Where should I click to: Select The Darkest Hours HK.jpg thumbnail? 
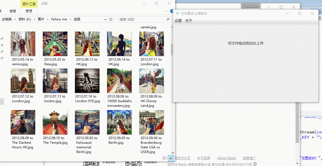[x=23, y=122]
